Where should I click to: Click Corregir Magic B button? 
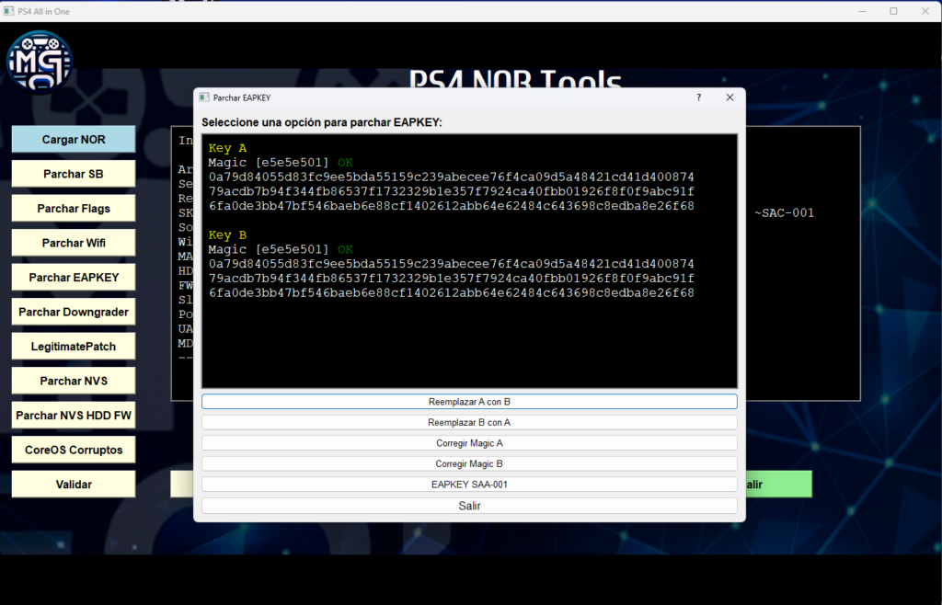click(469, 464)
